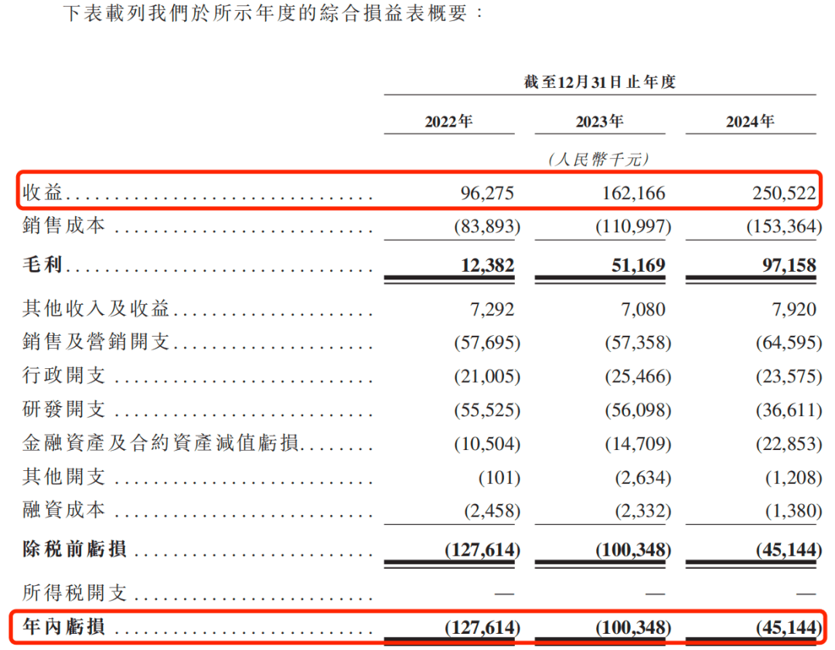Viewport: 835px width, 650px height.
Task: Click the 金融資產及合約資產減值虧損 row label
Action: point(160,444)
